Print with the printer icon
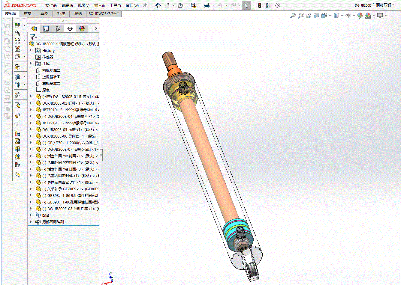This screenshot has height=285, width=401. tap(207, 5)
